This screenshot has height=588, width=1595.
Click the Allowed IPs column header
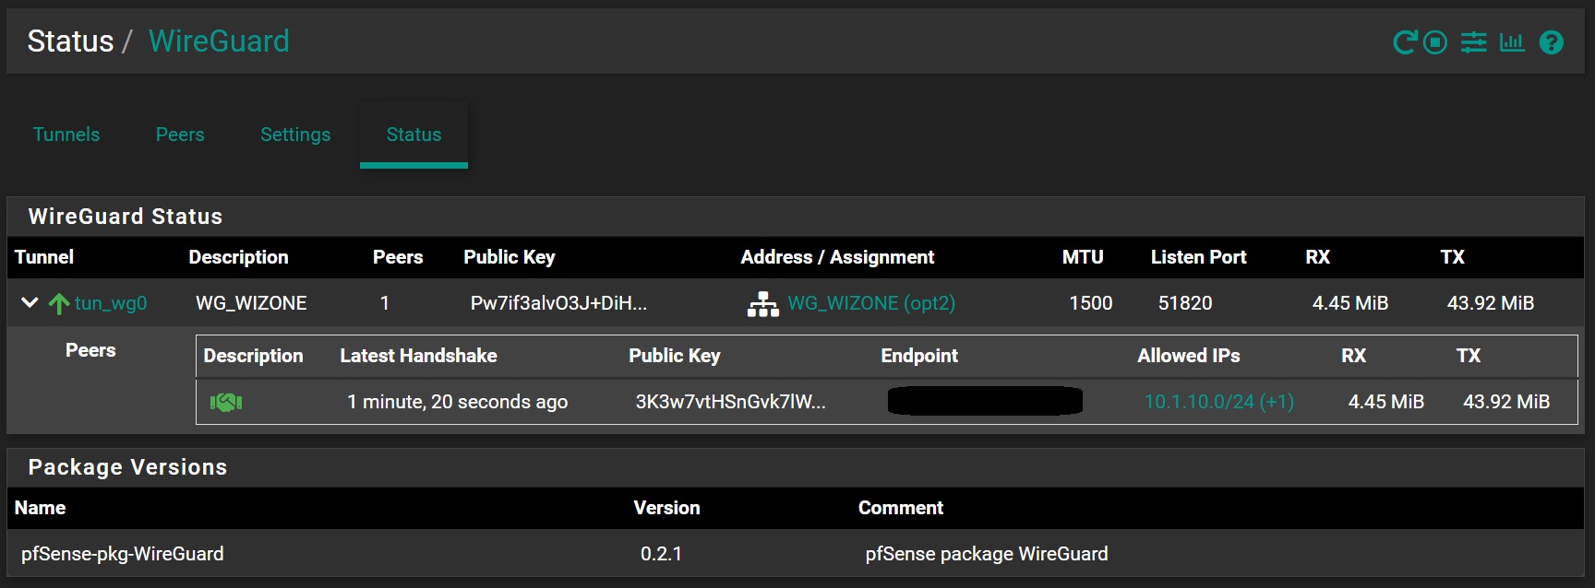click(1189, 356)
